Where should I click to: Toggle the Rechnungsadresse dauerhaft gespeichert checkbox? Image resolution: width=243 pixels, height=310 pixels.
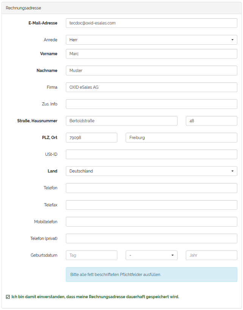[x=8, y=297]
